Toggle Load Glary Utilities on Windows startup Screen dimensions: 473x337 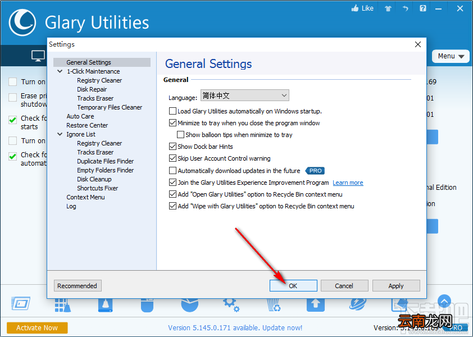[172, 111]
